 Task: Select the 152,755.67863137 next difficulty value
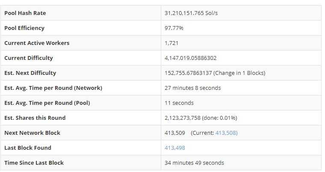click(x=188, y=73)
